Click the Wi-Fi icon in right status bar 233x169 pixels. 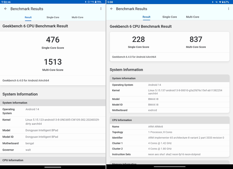tap(220, 2)
